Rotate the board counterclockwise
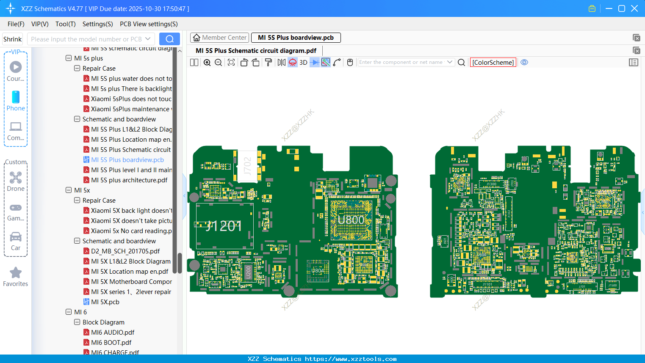The height and width of the screenshot is (363, 645). click(x=244, y=63)
